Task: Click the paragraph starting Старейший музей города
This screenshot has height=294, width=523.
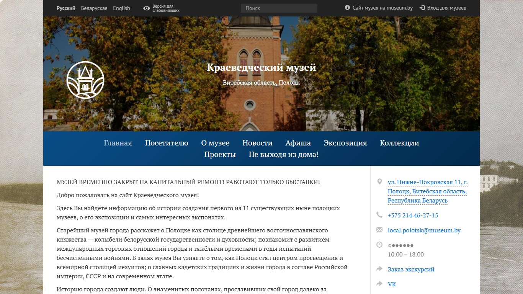Action: pos(202,253)
